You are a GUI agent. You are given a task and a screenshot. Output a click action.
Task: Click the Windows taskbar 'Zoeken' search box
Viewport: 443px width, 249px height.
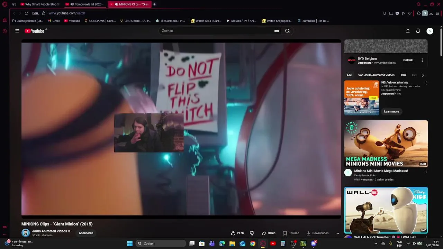click(x=161, y=243)
